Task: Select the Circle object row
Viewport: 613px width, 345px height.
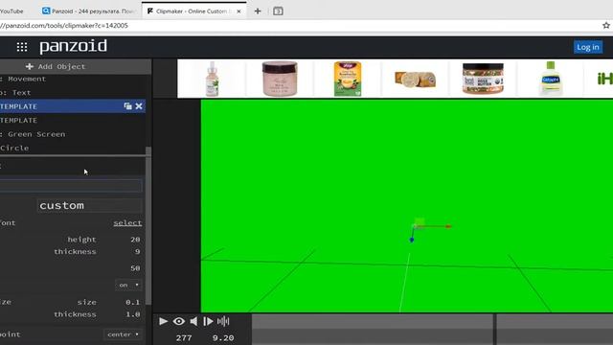Action: coord(73,148)
